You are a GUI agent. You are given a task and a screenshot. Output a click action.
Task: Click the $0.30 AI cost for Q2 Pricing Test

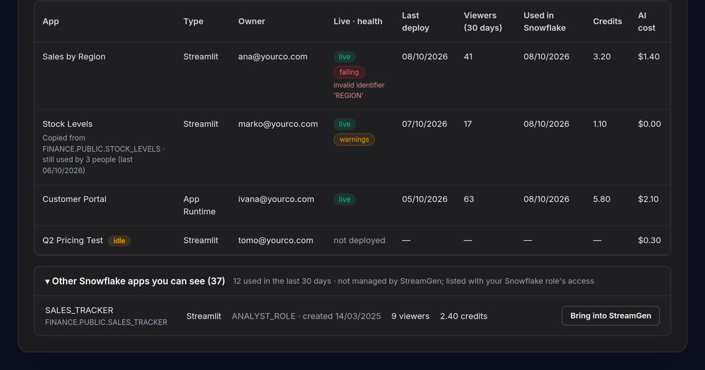649,241
